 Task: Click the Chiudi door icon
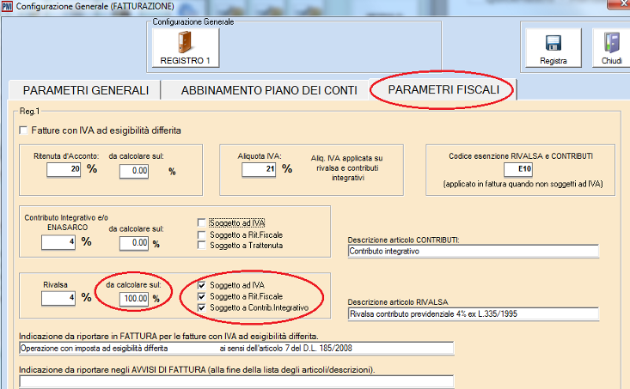click(611, 42)
